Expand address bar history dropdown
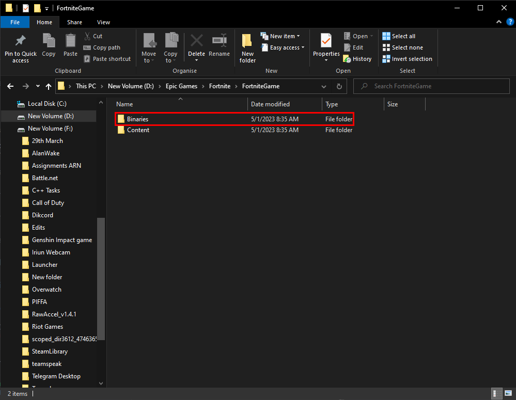Image resolution: width=516 pixels, height=400 pixels. pos(324,87)
